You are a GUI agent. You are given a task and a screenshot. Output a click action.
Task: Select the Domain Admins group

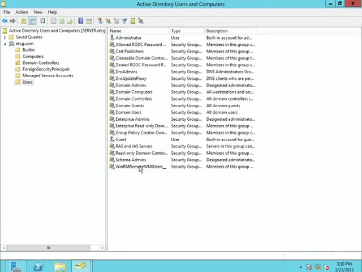pos(131,85)
